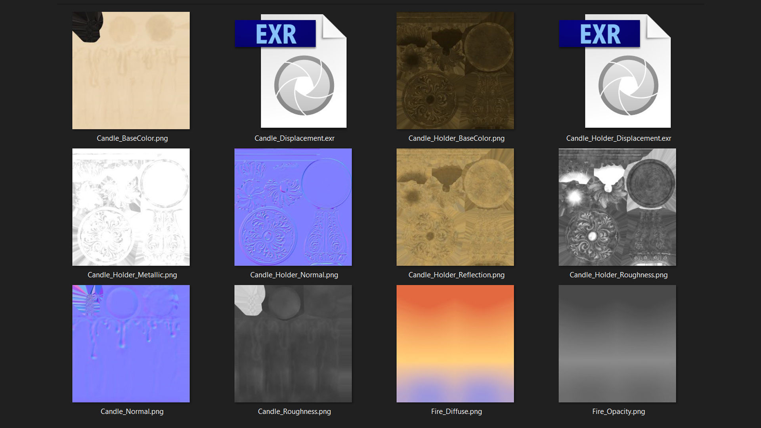Click the Candle_Roughness.png filename text
The height and width of the screenshot is (428, 761).
pos(294,412)
